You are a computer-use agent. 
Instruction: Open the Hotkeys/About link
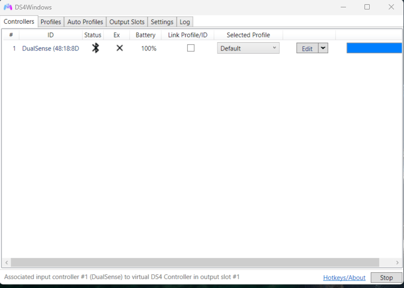(344, 277)
